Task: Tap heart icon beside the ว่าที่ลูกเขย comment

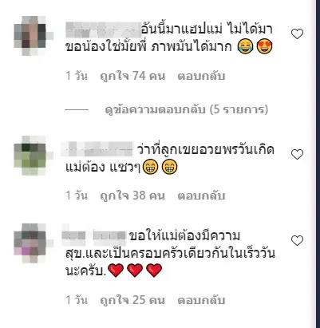Action: coord(297,154)
